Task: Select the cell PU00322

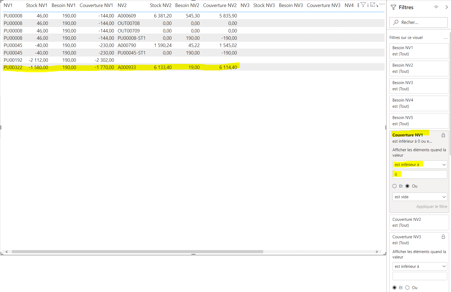Action: click(x=13, y=67)
